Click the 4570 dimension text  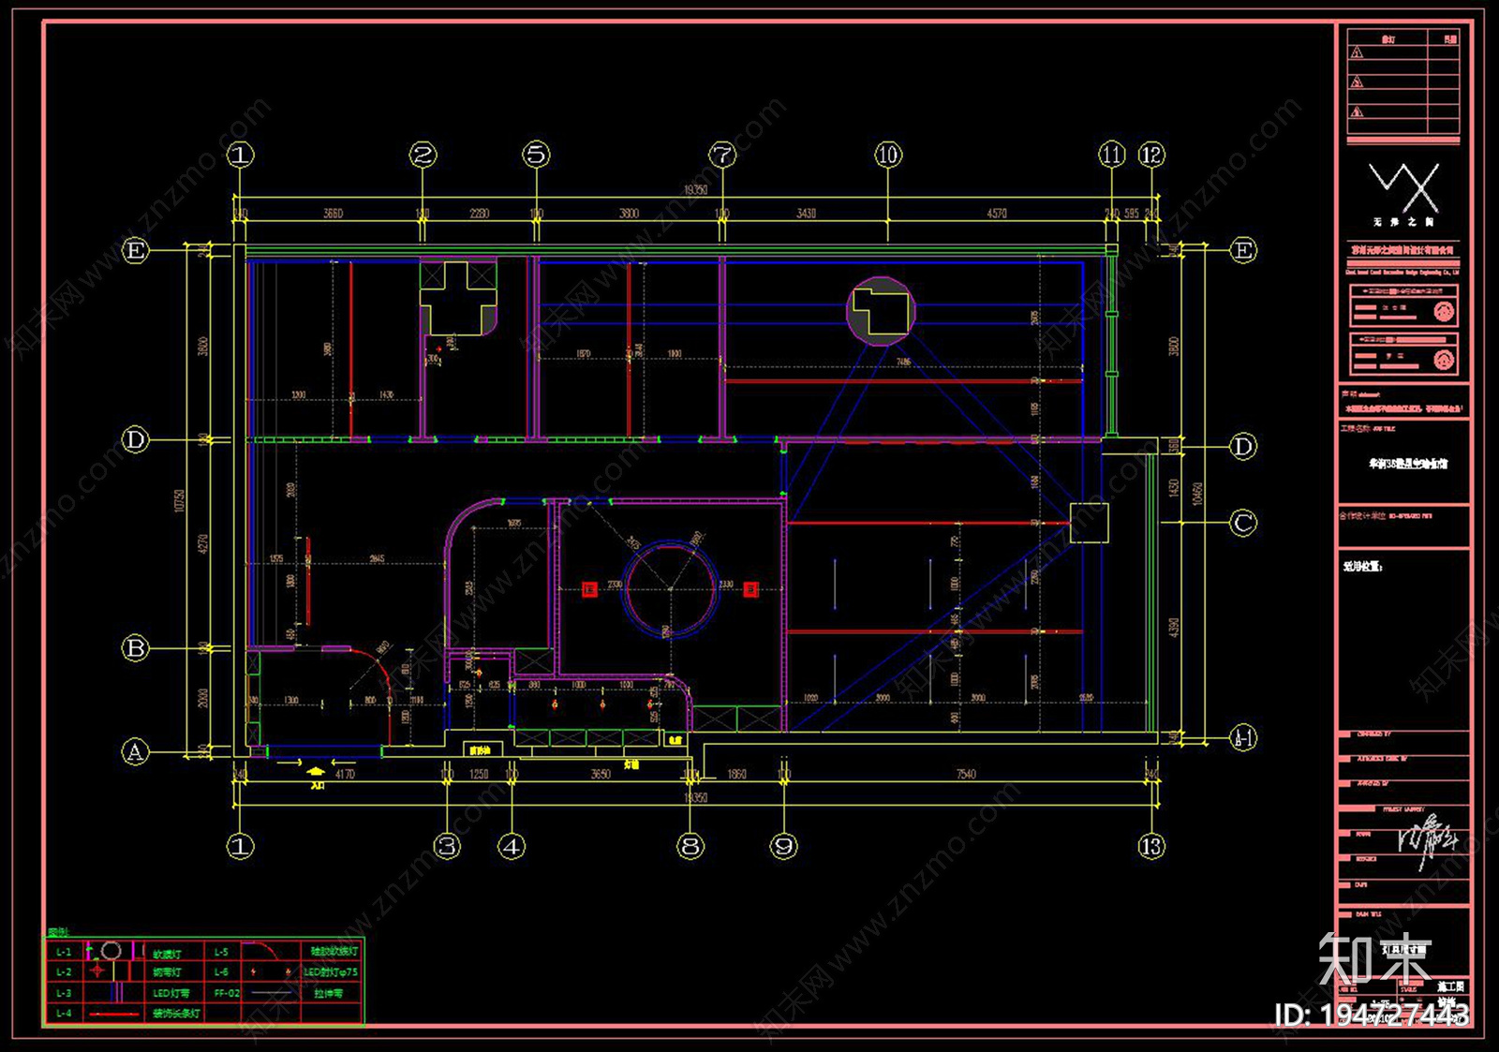point(998,214)
